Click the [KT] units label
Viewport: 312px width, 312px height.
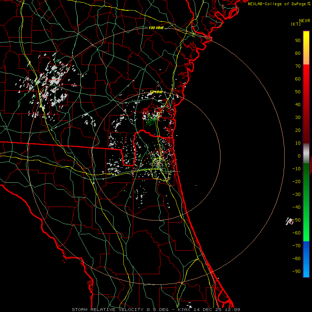(x=296, y=24)
